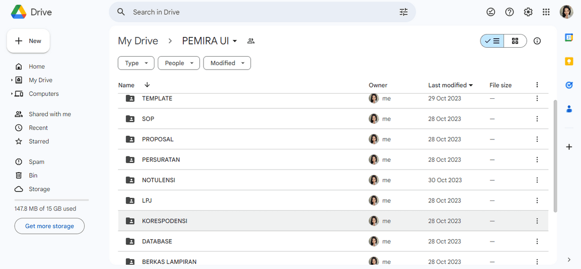The height and width of the screenshot is (269, 581).
Task: Click Get more storage button
Action: point(50,226)
